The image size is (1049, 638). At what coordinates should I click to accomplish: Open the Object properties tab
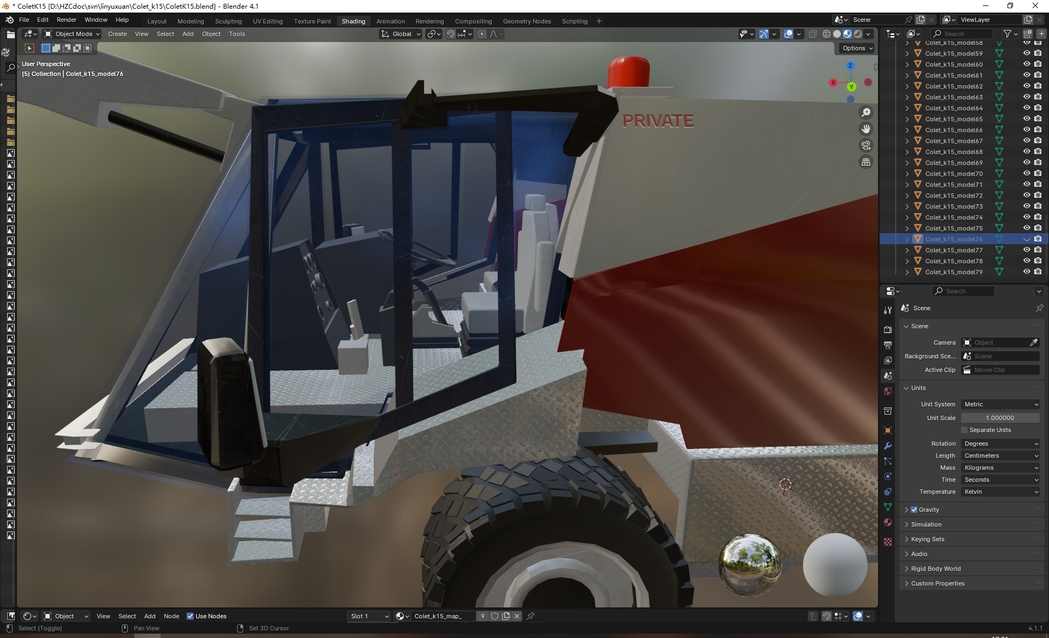pyautogui.click(x=888, y=430)
